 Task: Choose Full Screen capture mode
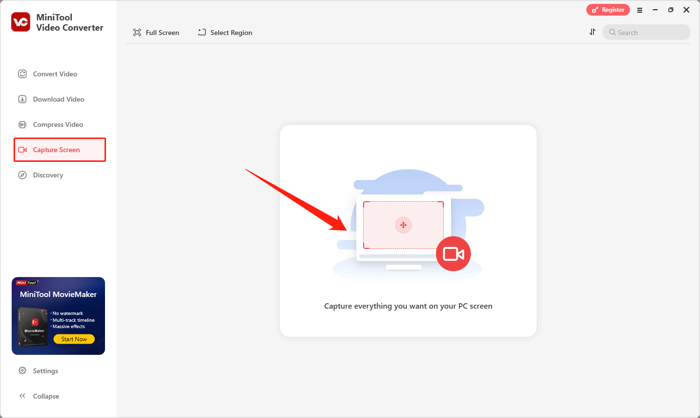point(156,32)
